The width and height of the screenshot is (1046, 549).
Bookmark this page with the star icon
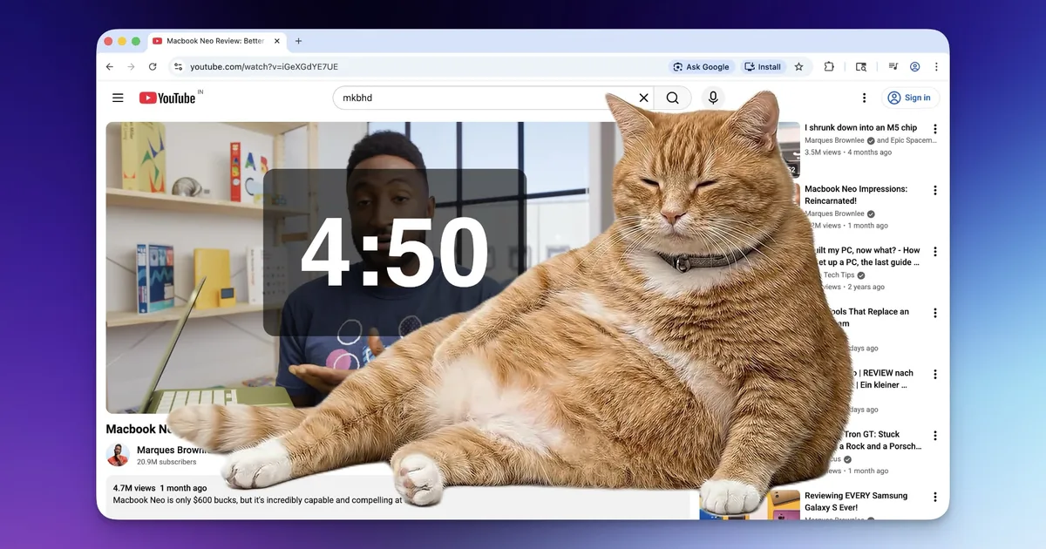pos(798,67)
